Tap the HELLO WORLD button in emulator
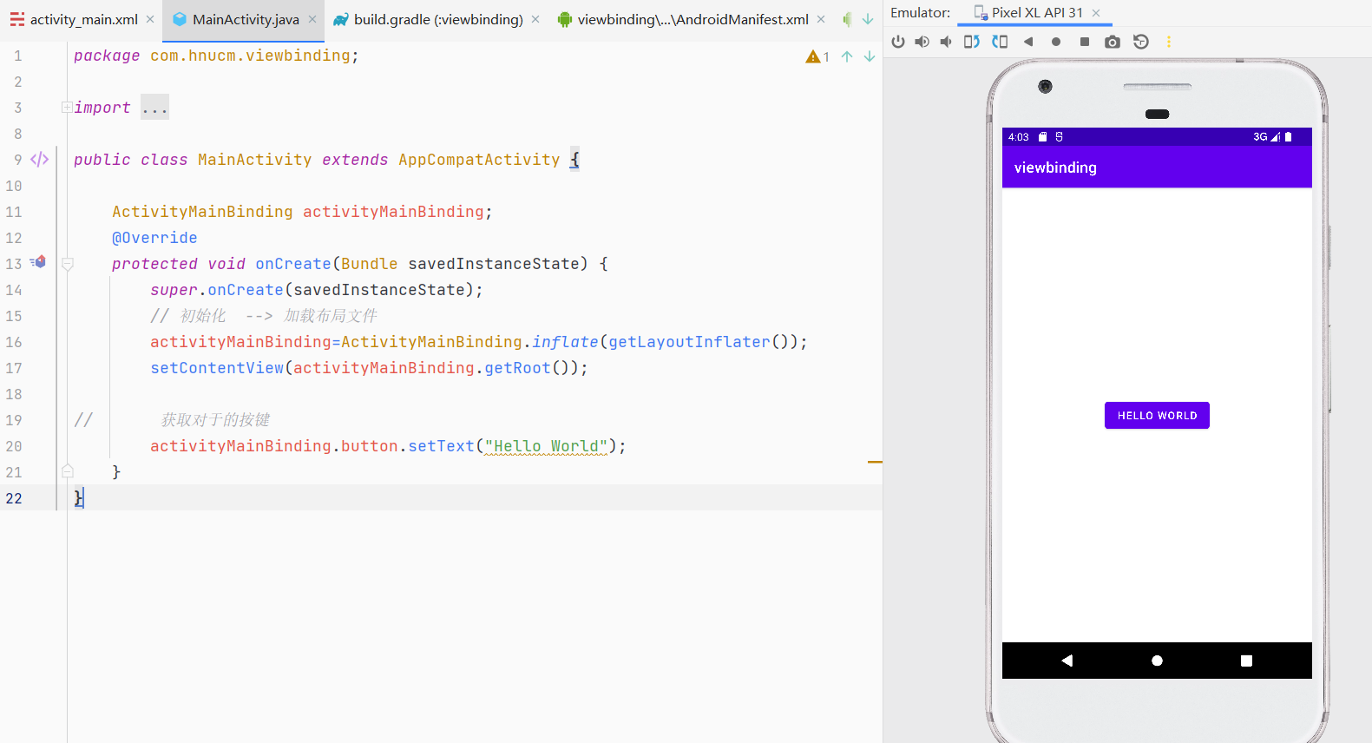Image resolution: width=1372 pixels, height=743 pixels. (1157, 416)
